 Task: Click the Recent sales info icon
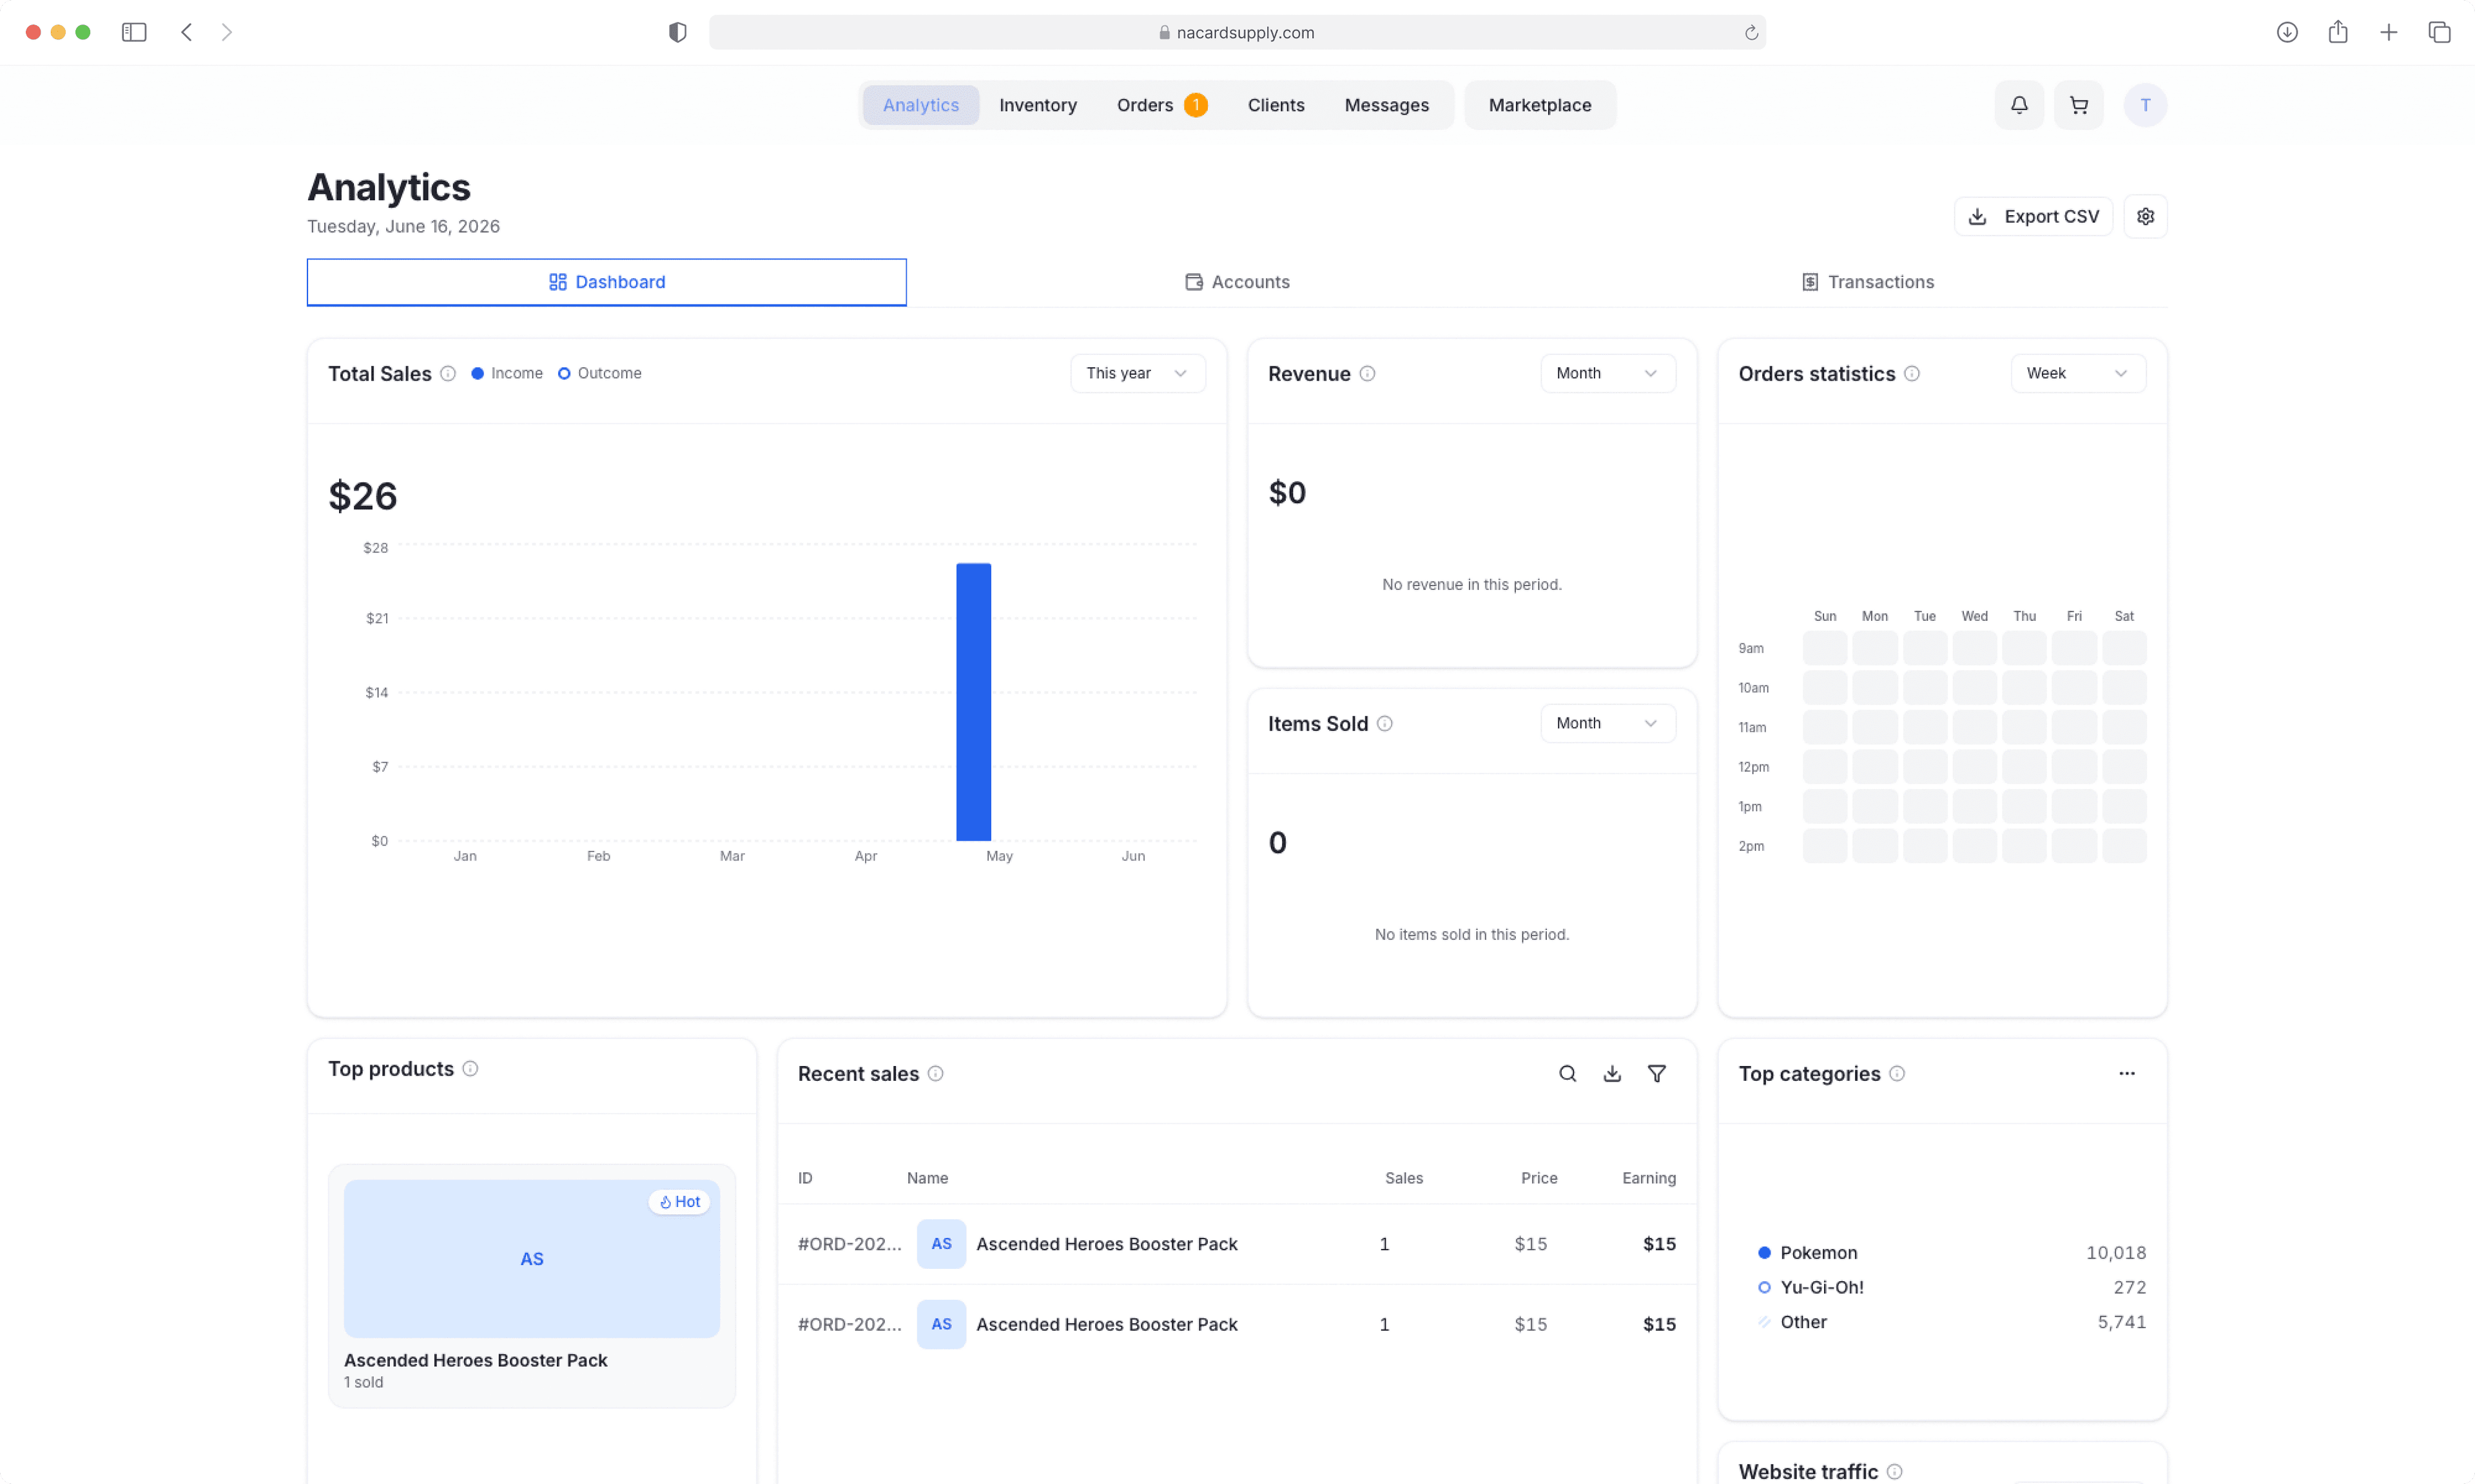935,1073
